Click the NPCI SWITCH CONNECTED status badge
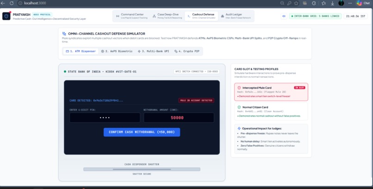Screen dimensions: 373x189 [x=197, y=71]
